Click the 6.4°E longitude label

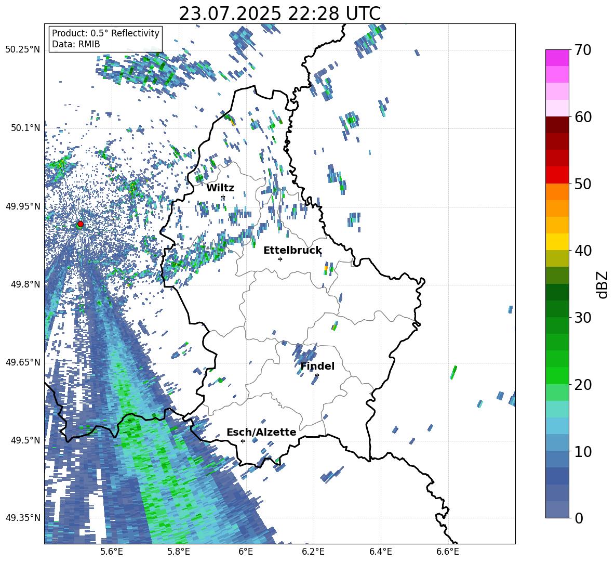tap(380, 552)
